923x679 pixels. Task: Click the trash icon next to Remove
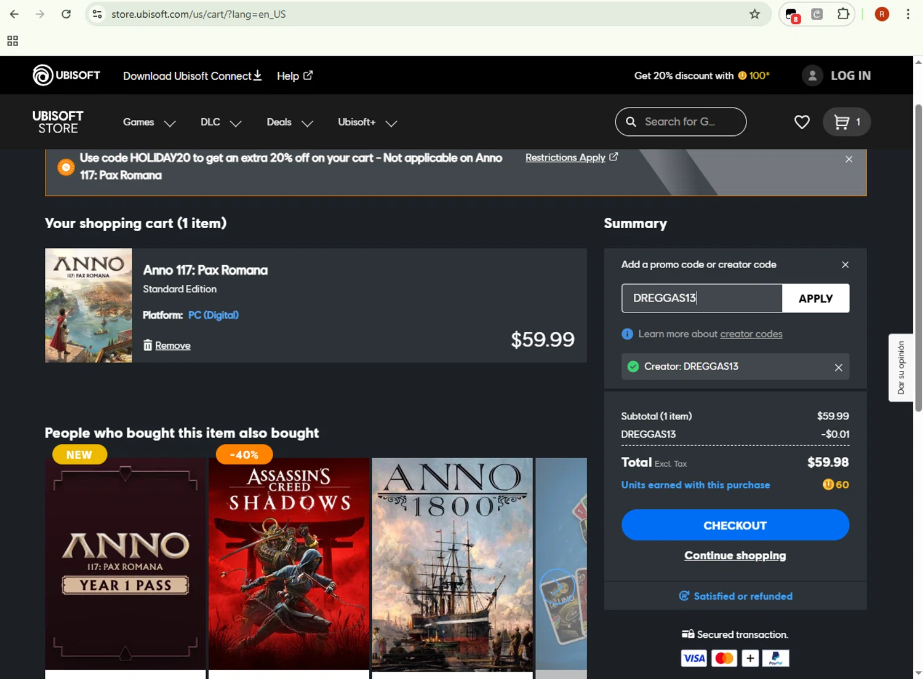click(148, 345)
